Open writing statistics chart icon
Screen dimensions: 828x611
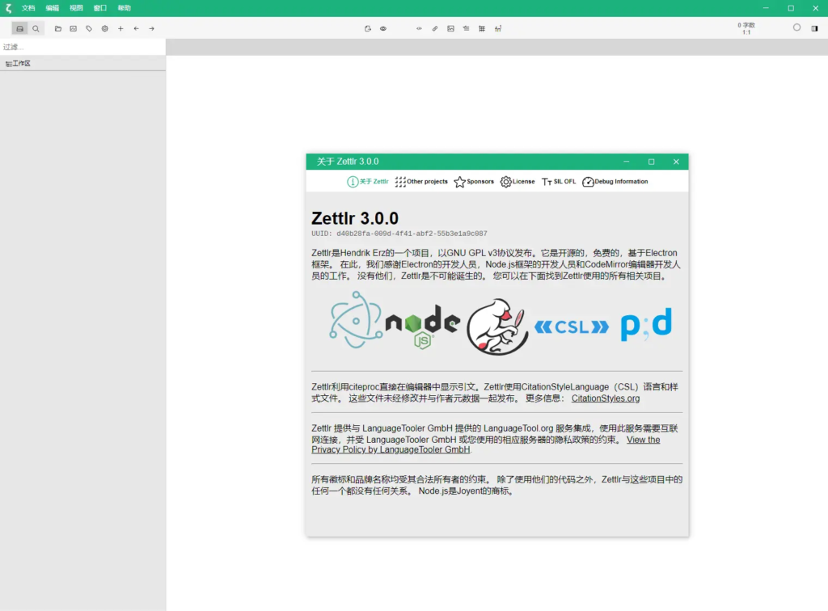click(74, 28)
